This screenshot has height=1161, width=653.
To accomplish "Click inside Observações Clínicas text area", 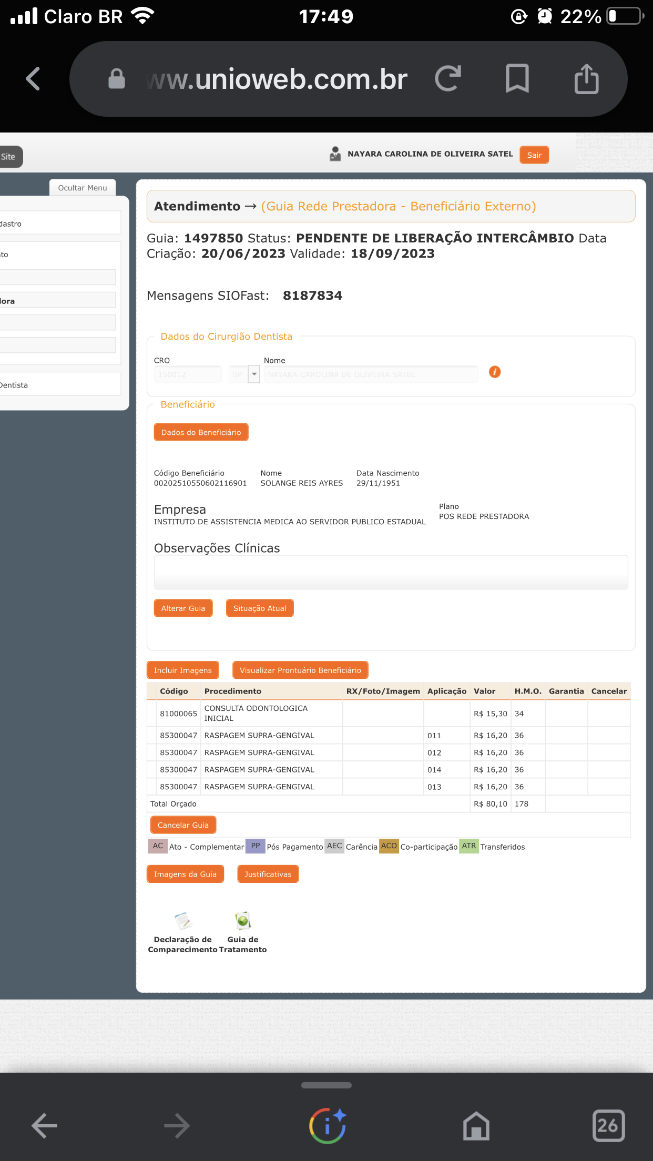I will [x=391, y=573].
